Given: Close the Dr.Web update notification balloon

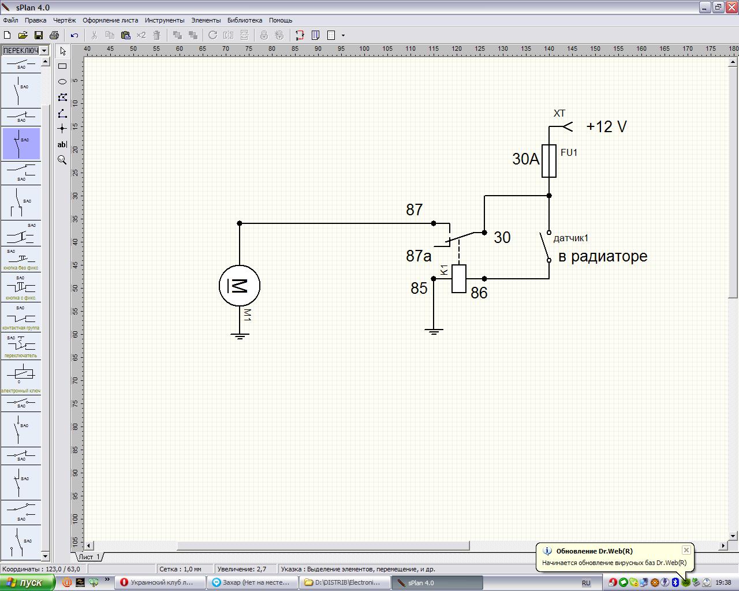Looking at the screenshot, I should [x=686, y=550].
